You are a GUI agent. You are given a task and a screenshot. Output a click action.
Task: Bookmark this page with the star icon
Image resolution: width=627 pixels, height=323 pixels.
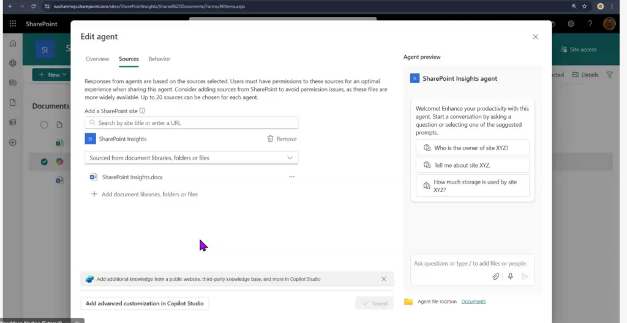[585, 6]
